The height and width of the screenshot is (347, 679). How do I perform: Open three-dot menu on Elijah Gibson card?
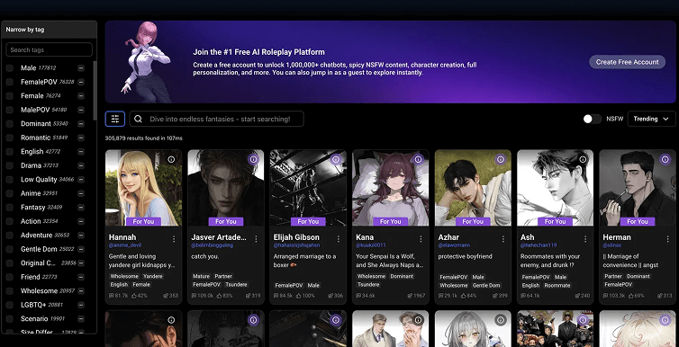tap(339, 238)
